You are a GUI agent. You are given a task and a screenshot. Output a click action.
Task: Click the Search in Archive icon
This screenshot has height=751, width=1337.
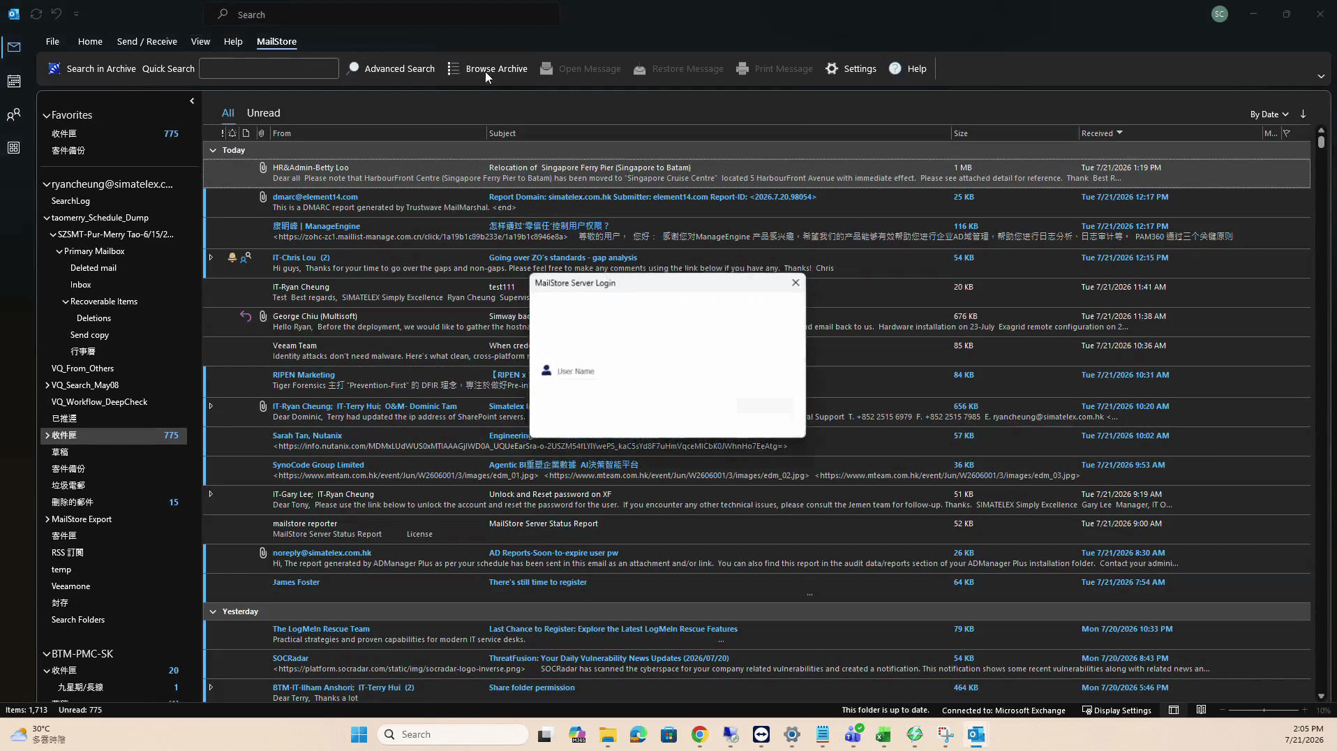click(x=54, y=68)
